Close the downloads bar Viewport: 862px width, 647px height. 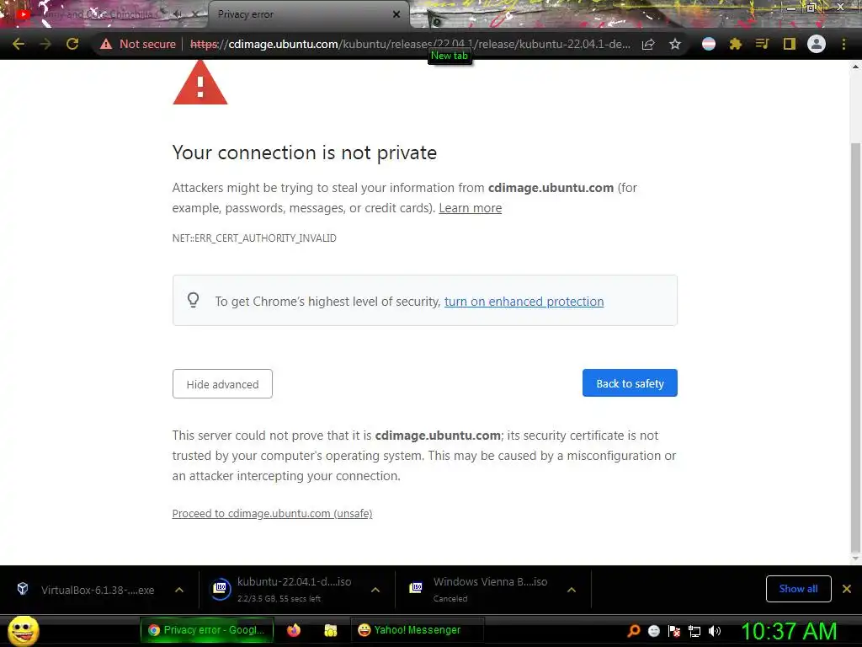847,589
